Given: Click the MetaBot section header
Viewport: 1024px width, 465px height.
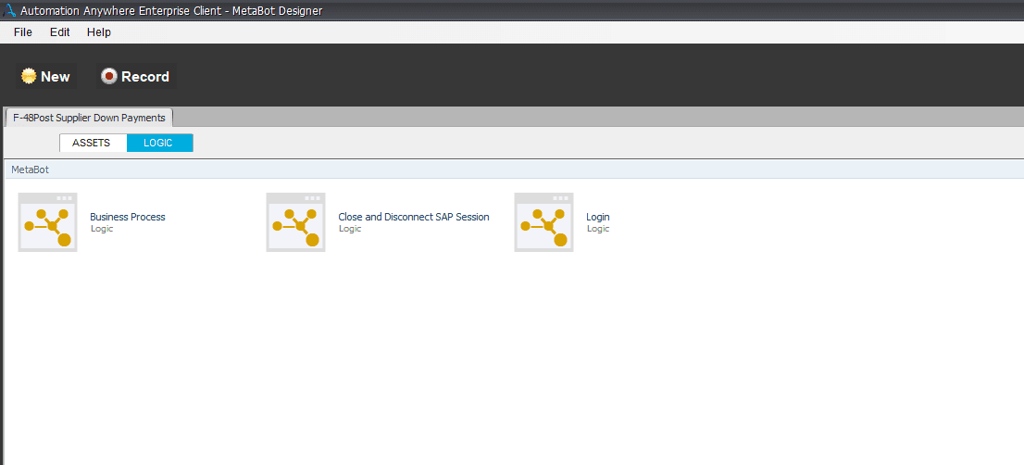Looking at the screenshot, I should tap(30, 170).
